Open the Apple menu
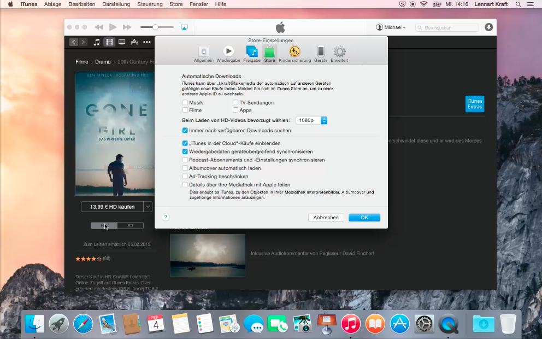Image resolution: width=542 pixels, height=339 pixels. 10,4
